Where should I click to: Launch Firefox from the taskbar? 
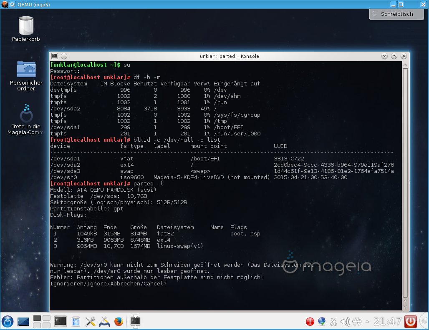coord(119,321)
